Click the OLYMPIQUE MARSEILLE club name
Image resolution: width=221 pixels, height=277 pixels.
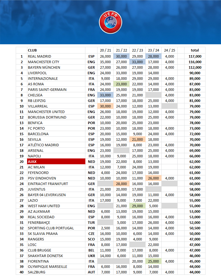pos(48,266)
